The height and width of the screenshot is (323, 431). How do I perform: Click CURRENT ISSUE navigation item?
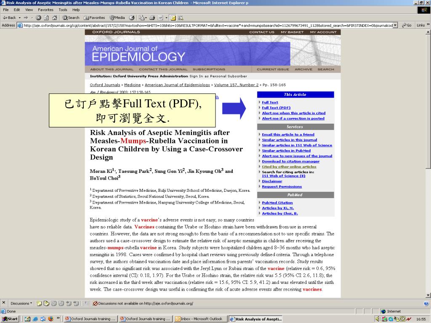coord(273,69)
